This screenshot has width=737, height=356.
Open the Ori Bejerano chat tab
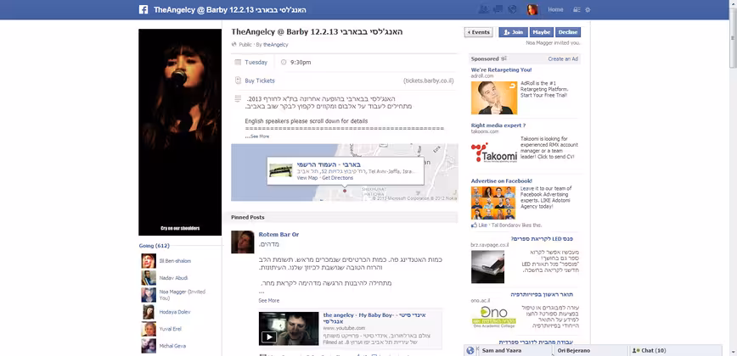tap(591, 350)
